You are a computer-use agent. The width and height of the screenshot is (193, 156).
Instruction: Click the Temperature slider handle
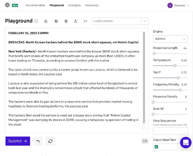coord(175,65)
